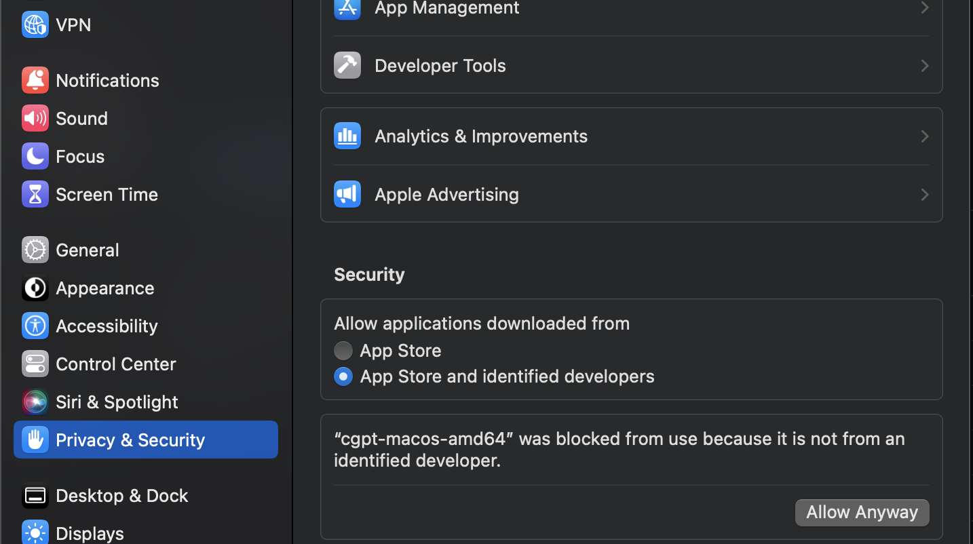Click the Sound speaker icon
Viewport: 973px width, 544px height.
click(x=35, y=118)
